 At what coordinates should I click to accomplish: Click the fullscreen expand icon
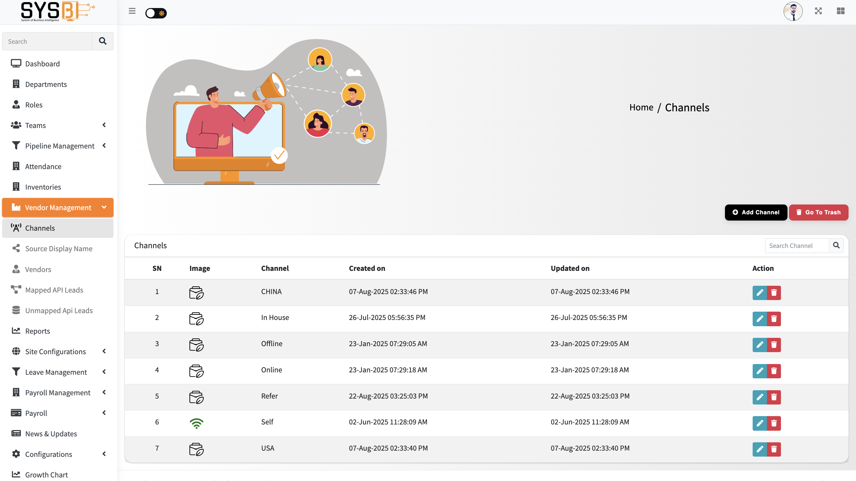818,11
